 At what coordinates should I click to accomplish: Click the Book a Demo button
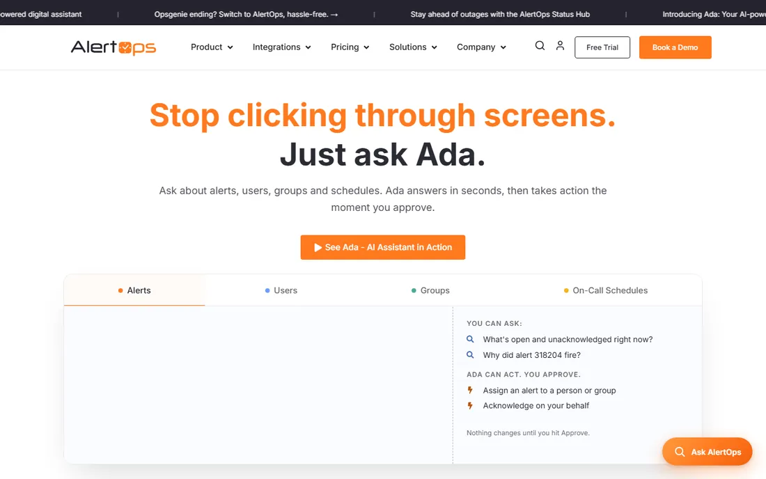tap(675, 47)
